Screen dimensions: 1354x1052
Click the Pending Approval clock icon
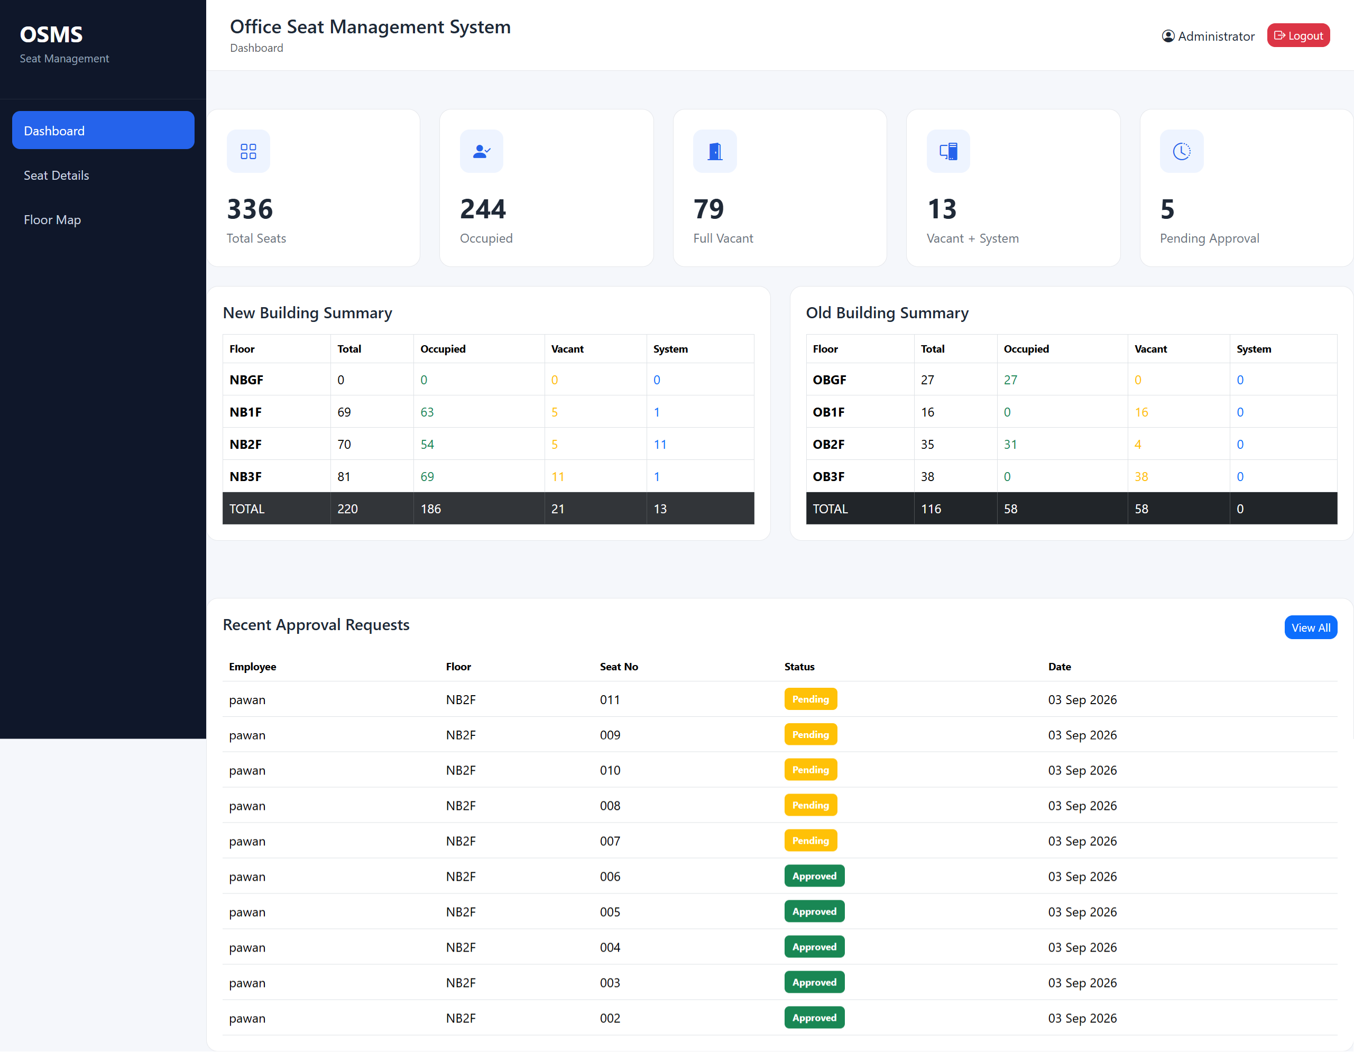pyautogui.click(x=1182, y=151)
